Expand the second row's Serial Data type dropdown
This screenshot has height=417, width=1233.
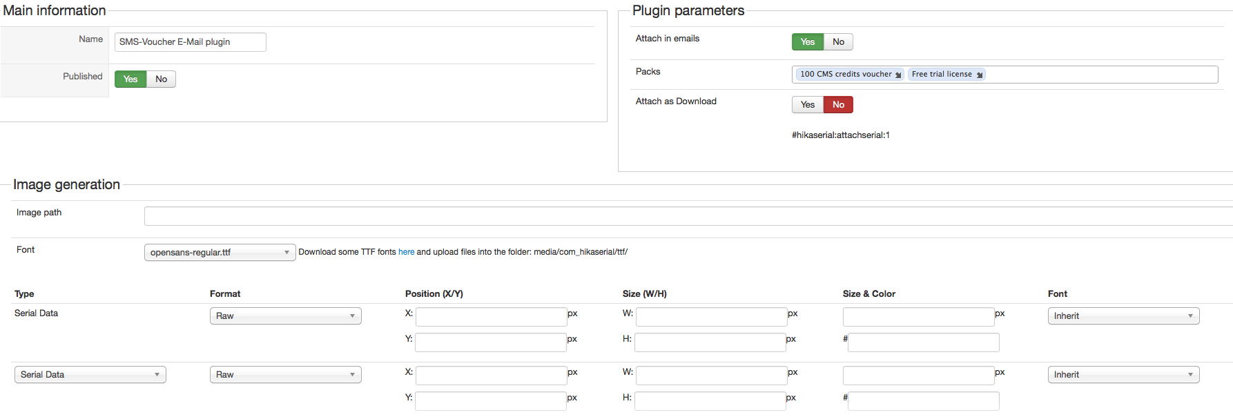pos(90,375)
